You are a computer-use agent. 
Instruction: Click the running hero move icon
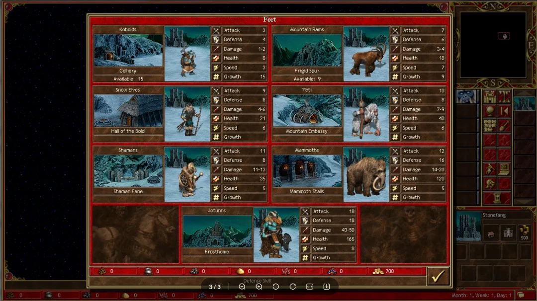pos(490,169)
